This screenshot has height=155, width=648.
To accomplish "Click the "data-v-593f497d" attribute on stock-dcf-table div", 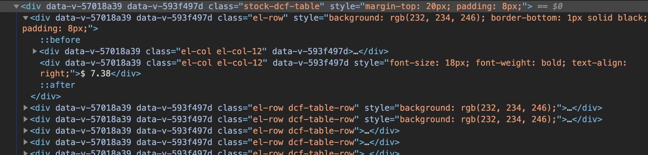I will click(x=165, y=6).
